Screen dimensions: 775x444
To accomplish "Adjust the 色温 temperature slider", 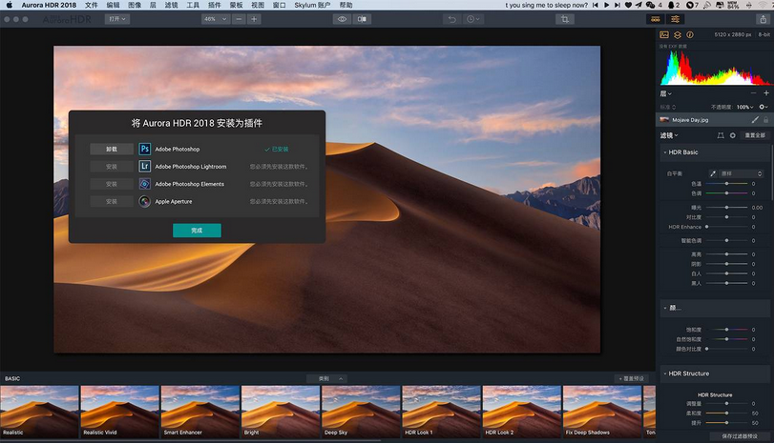I will coord(726,184).
